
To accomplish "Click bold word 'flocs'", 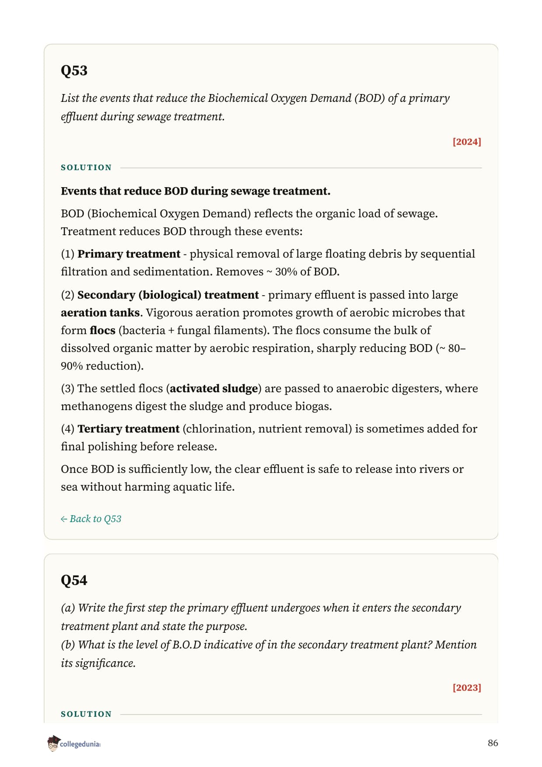I will point(102,330).
